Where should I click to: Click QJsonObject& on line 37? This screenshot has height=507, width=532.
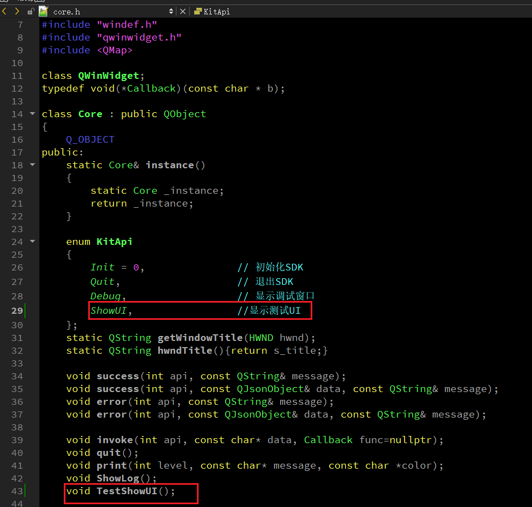pos(261,415)
